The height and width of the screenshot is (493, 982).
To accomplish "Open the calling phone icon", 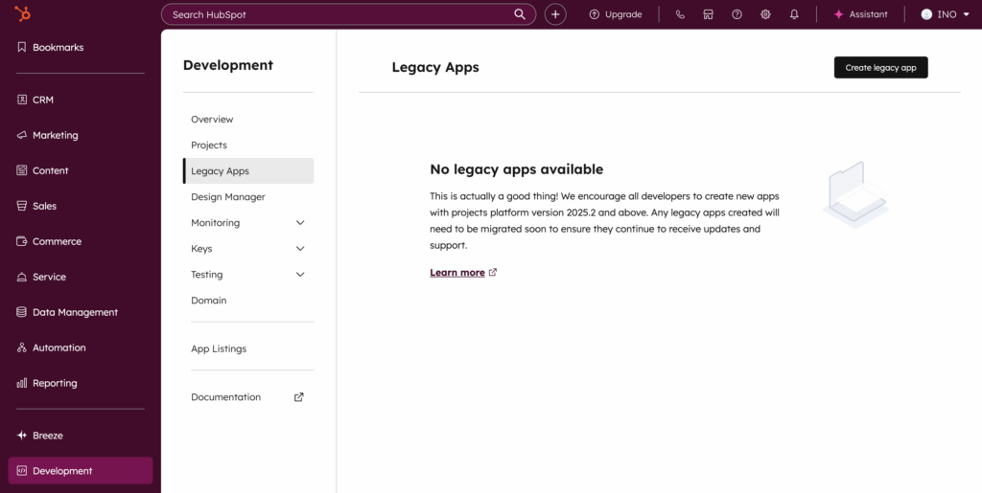I will [680, 14].
